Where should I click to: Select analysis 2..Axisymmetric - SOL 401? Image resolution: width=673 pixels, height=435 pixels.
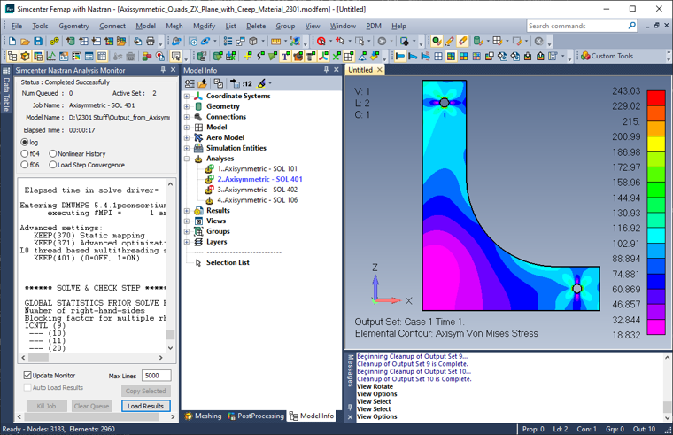259,179
